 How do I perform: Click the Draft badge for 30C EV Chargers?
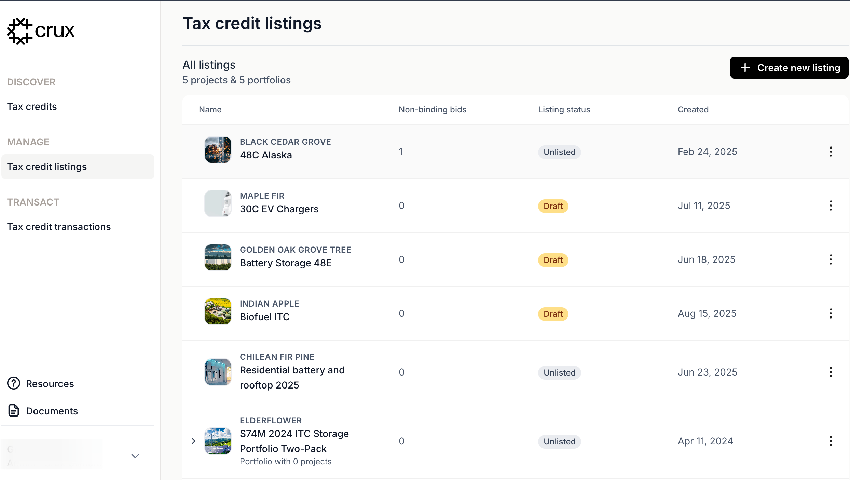pos(553,206)
